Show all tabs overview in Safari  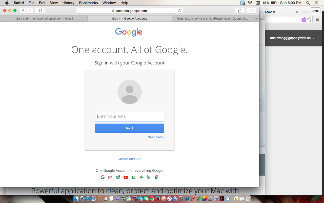coord(251,11)
